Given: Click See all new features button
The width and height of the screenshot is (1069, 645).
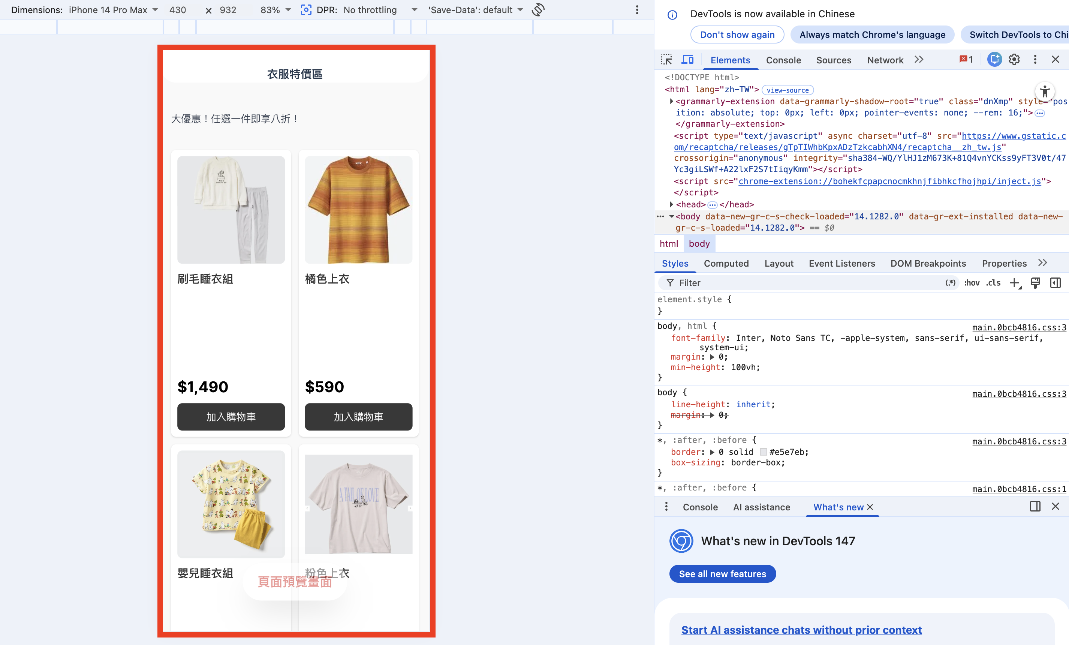Looking at the screenshot, I should [x=722, y=574].
